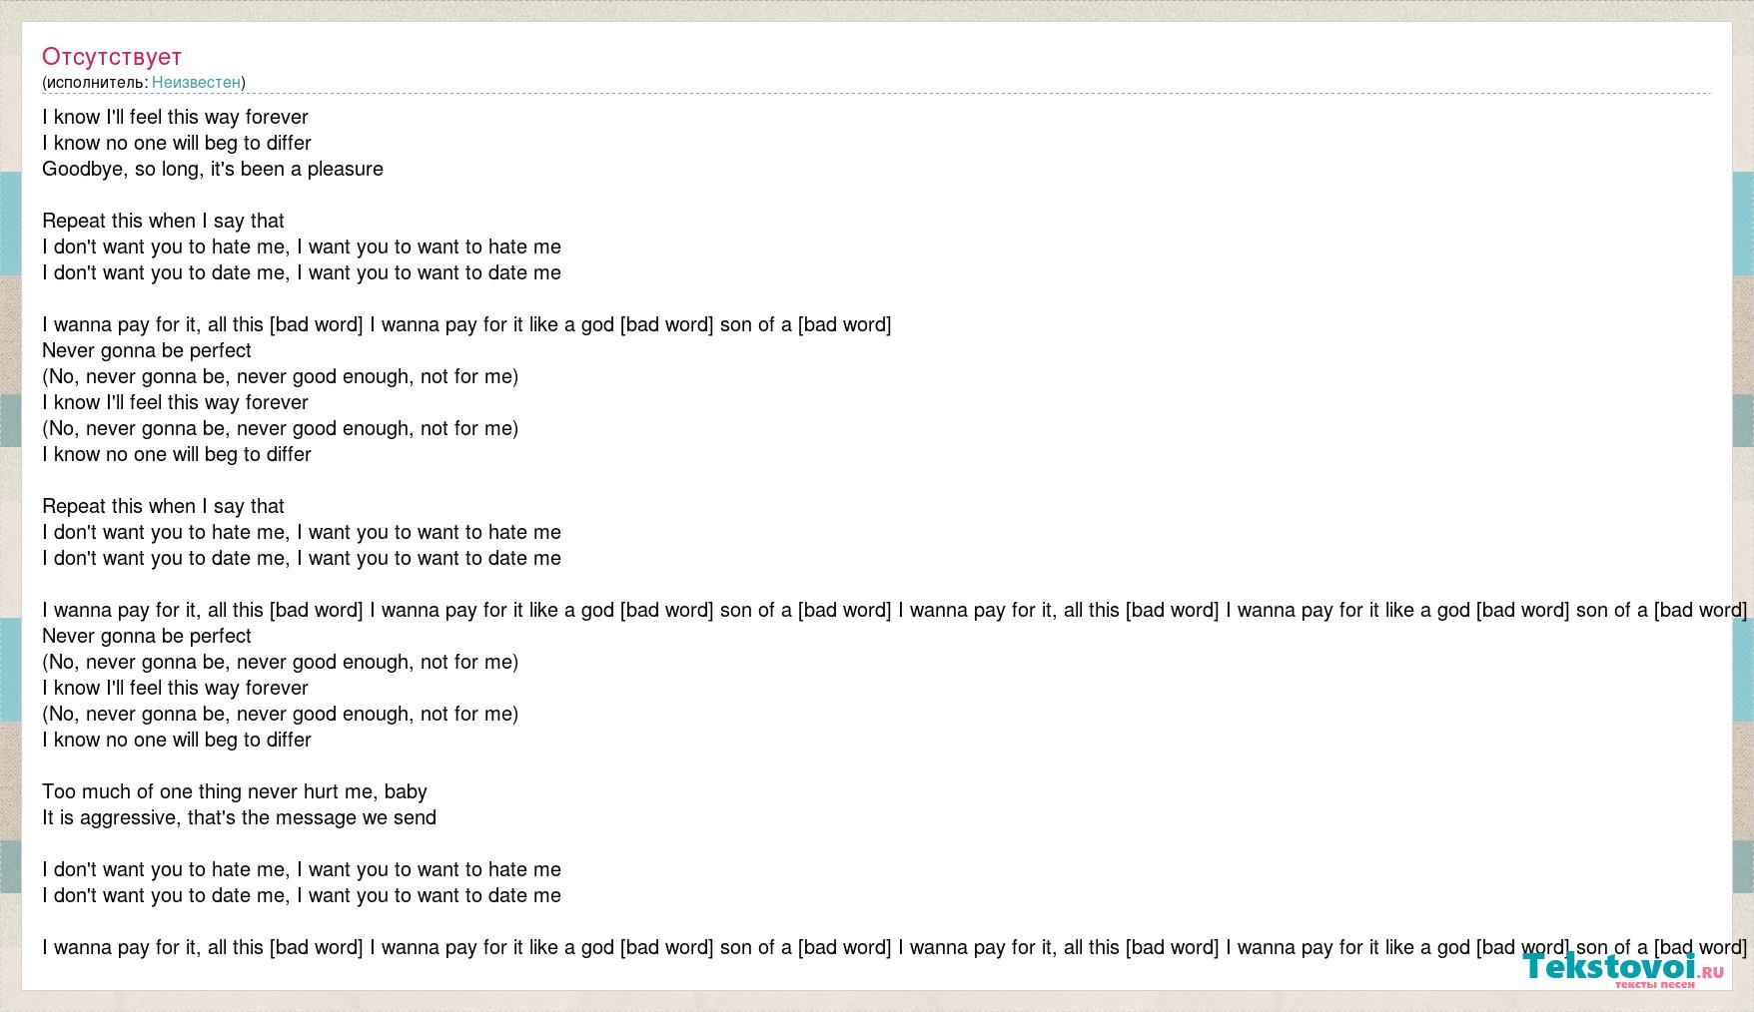Click the second 'I know no one will beg to differ' line
1754x1012 pixels.
(177, 454)
